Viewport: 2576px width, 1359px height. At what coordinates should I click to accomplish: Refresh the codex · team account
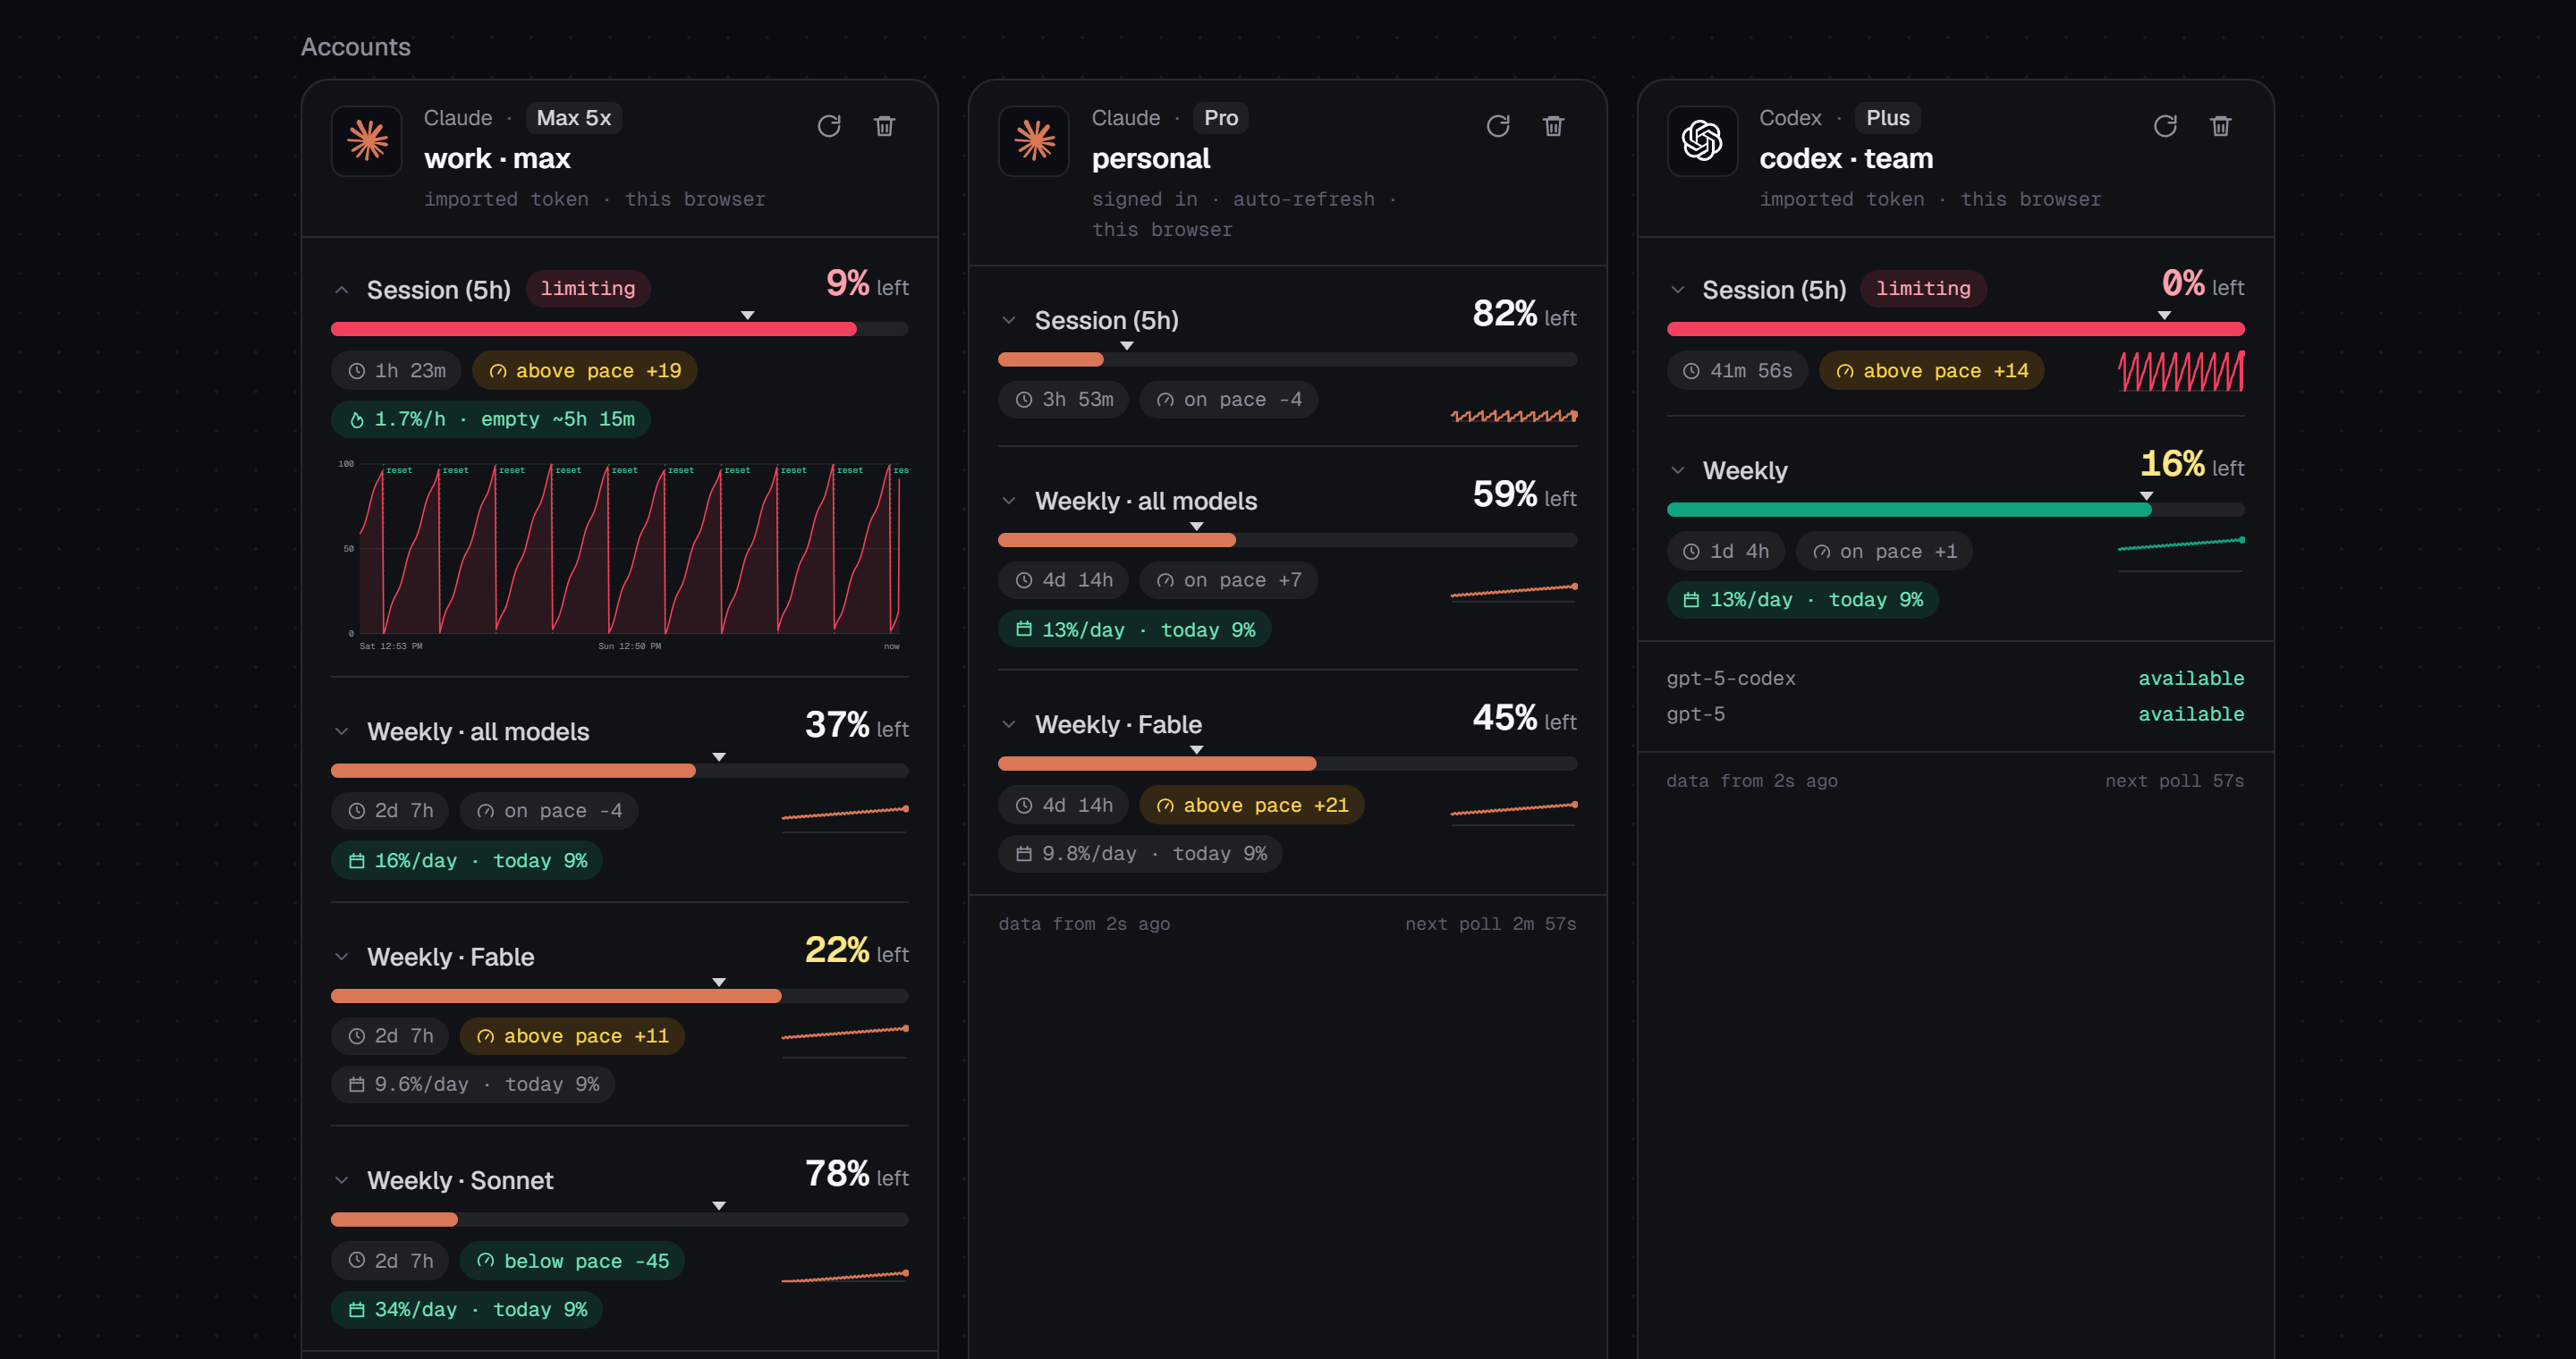click(x=2165, y=126)
